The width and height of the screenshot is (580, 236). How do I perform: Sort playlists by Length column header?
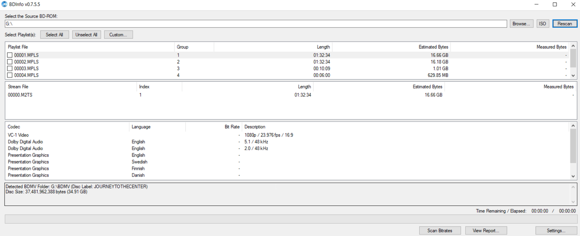click(x=273, y=47)
